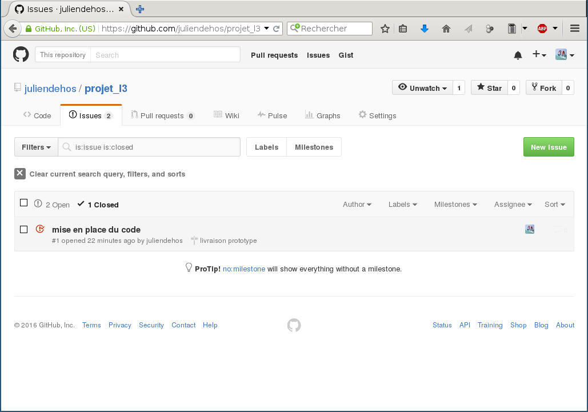Show the 2 Open issues
The height and width of the screenshot is (412, 588).
tap(52, 205)
